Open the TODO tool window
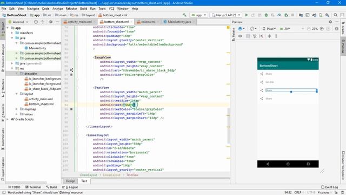This screenshot has height=195, width=346. 14,187
